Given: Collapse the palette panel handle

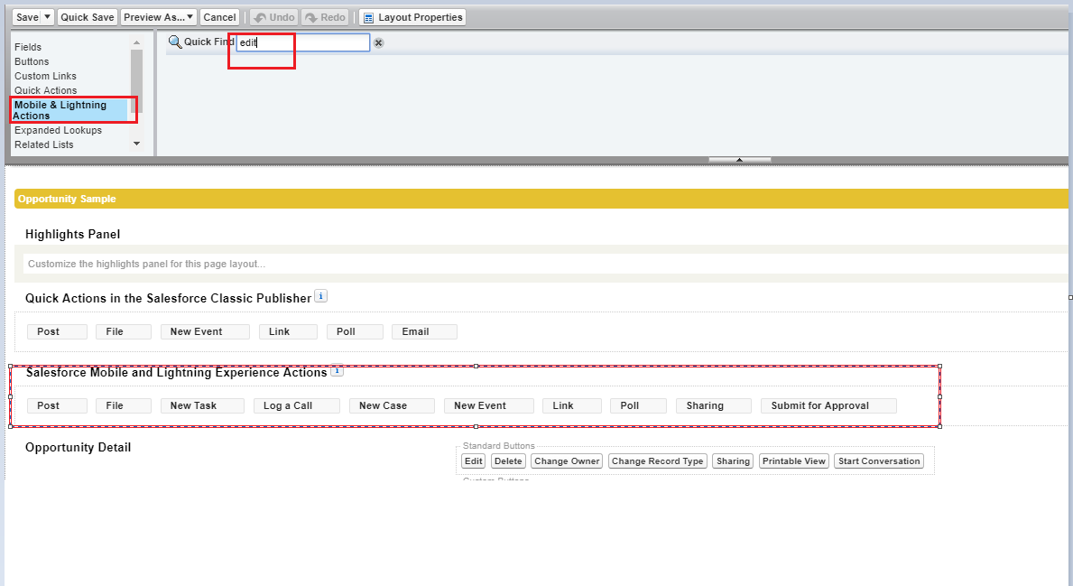Looking at the screenshot, I should (x=739, y=160).
